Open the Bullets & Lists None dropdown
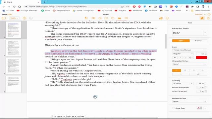This screenshot has height=119, width=212. click(x=189, y=101)
